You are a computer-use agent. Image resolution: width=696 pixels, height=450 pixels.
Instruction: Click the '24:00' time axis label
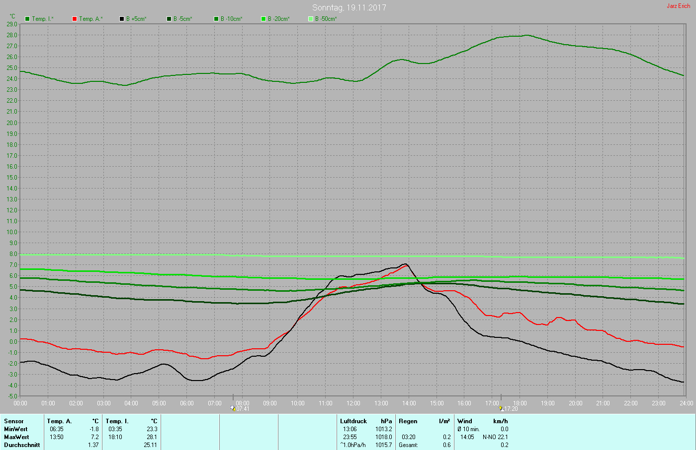pyautogui.click(x=687, y=403)
